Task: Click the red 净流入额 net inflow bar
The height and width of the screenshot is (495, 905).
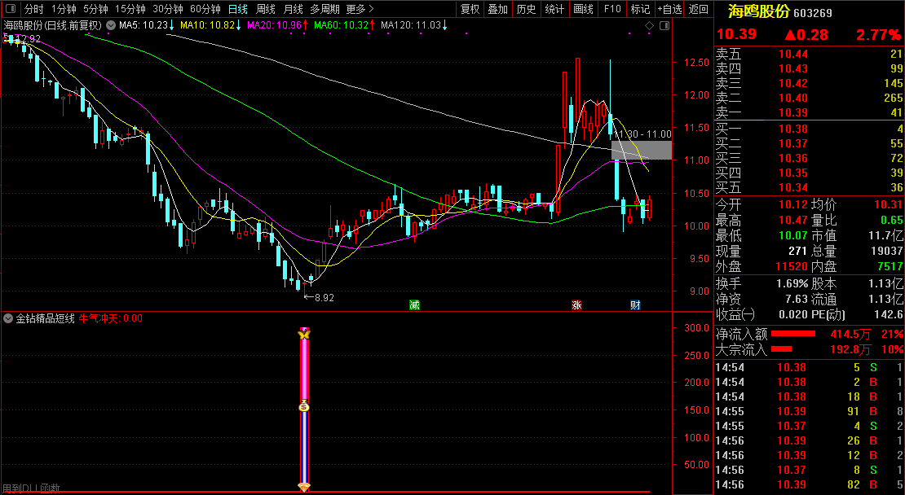Action: pos(793,334)
